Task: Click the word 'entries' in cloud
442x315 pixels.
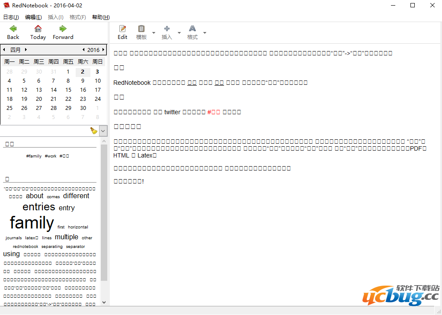Action: [38, 207]
